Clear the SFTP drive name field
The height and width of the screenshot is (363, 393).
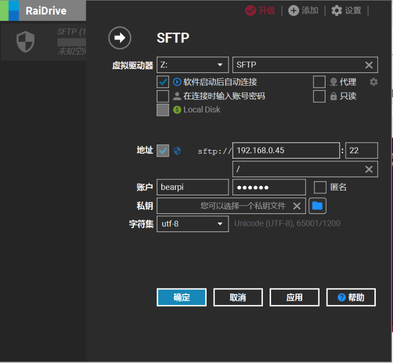pyautogui.click(x=369, y=65)
